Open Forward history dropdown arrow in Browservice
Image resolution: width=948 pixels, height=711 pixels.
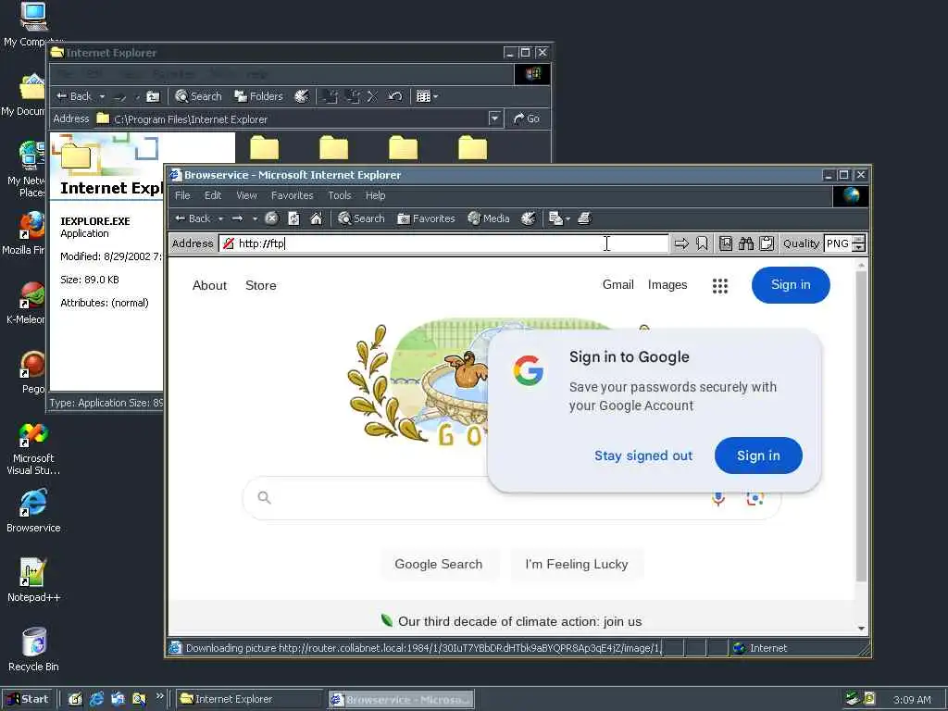point(255,218)
